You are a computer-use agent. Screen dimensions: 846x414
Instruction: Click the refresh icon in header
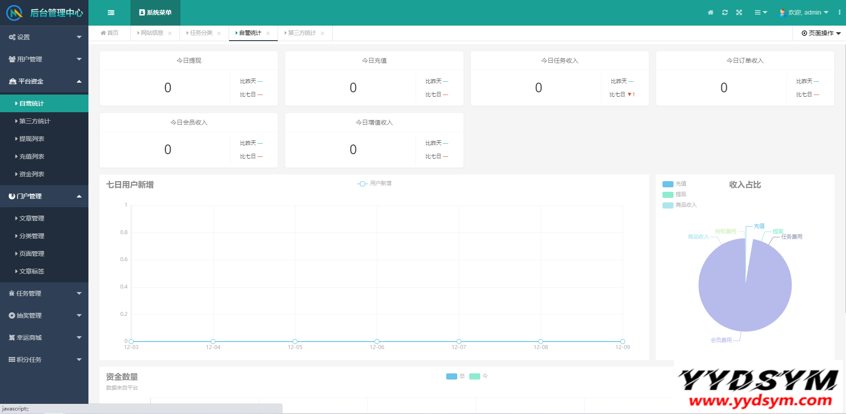tap(725, 12)
